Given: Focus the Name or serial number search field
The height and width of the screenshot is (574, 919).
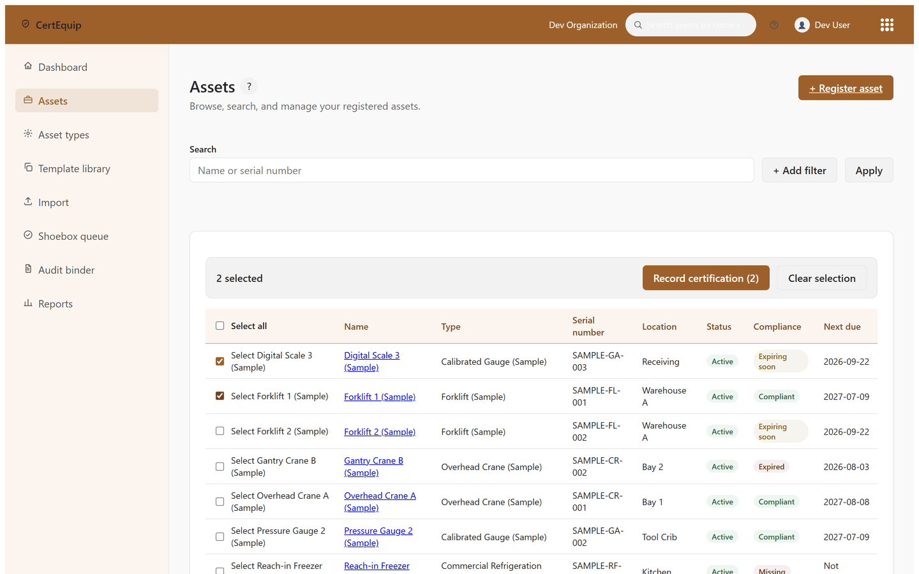Looking at the screenshot, I should coord(472,170).
